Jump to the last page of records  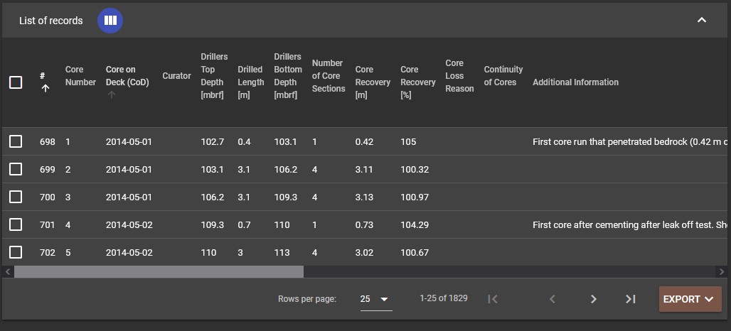(x=630, y=299)
